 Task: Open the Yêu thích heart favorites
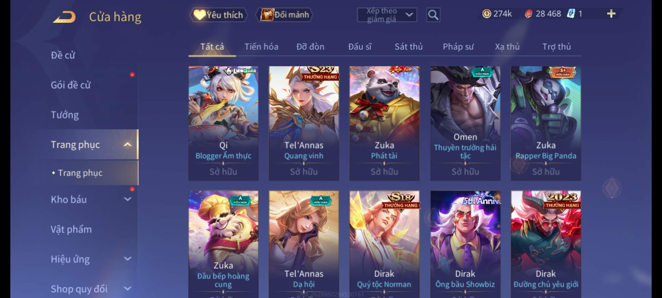click(x=218, y=15)
